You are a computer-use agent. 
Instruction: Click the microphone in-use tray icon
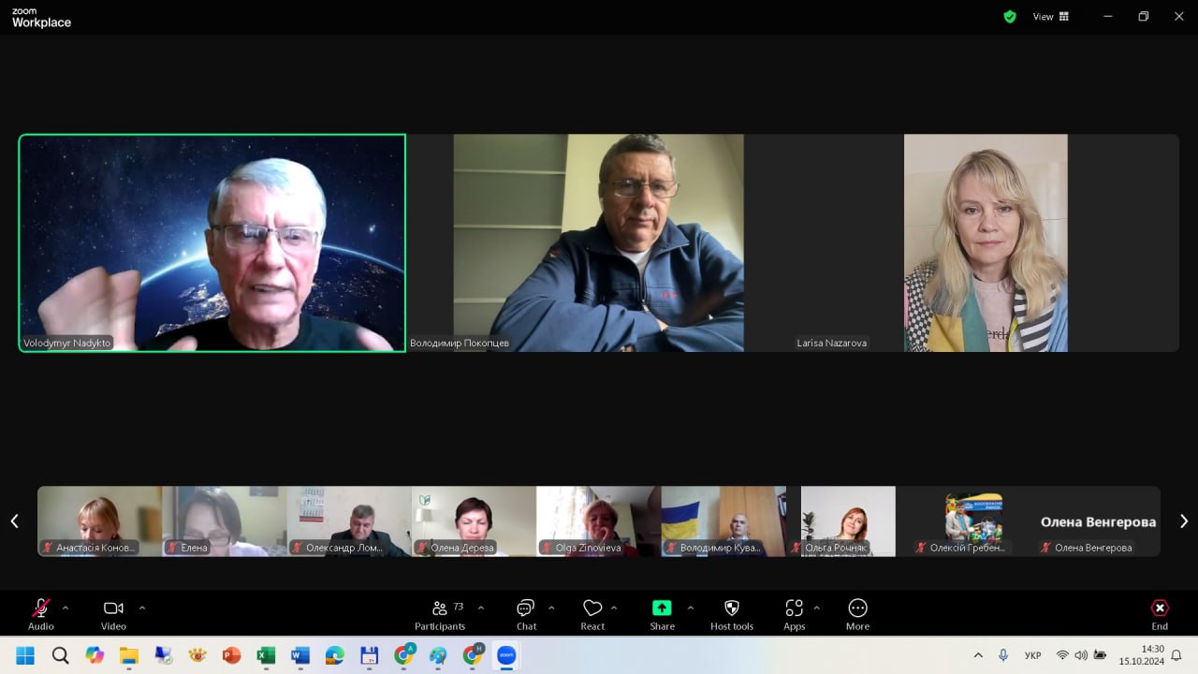coord(1003,655)
